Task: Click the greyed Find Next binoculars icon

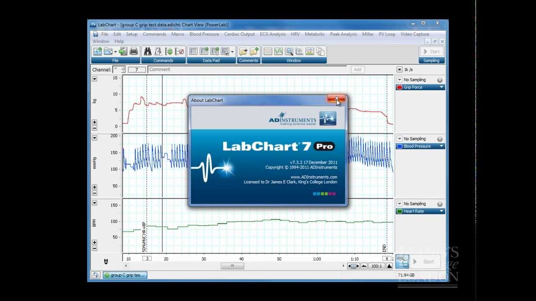Action: point(158,51)
